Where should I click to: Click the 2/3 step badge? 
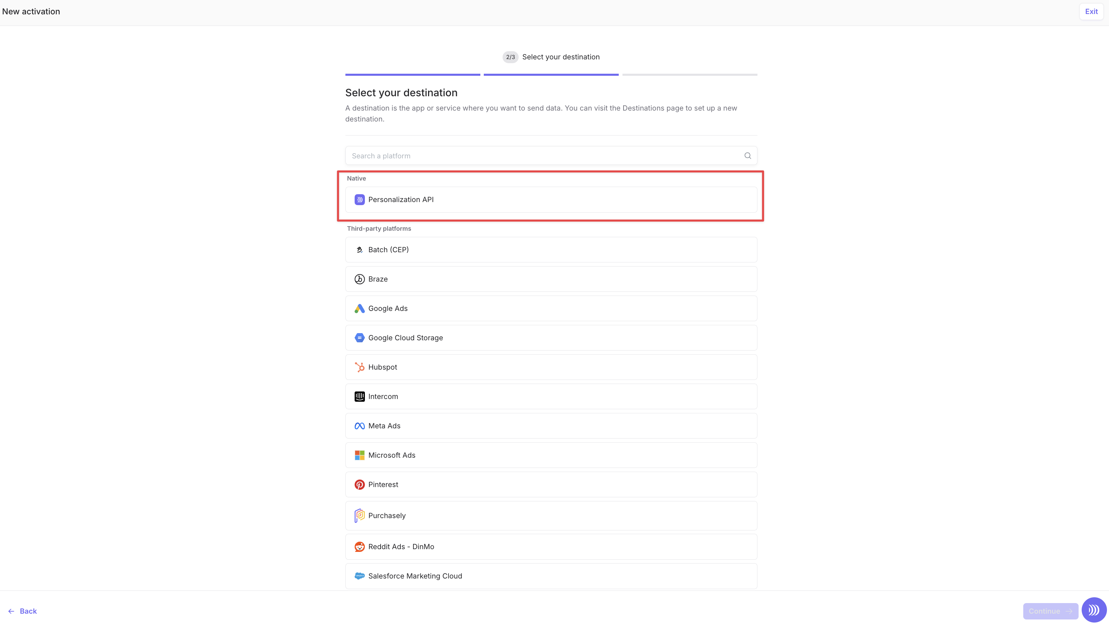click(510, 57)
